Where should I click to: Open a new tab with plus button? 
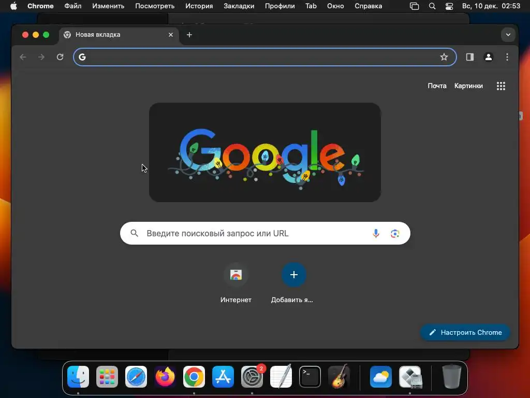189,35
